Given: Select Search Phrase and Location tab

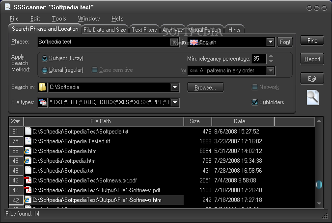Looking at the screenshot, I should (45, 29).
